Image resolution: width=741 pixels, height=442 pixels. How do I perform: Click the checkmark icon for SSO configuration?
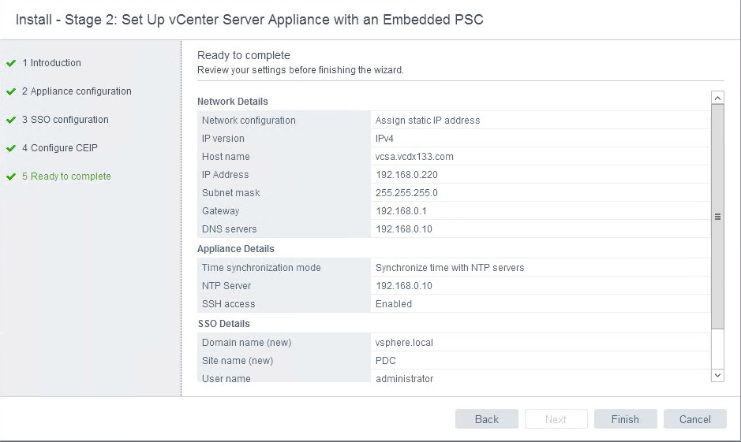click(11, 120)
